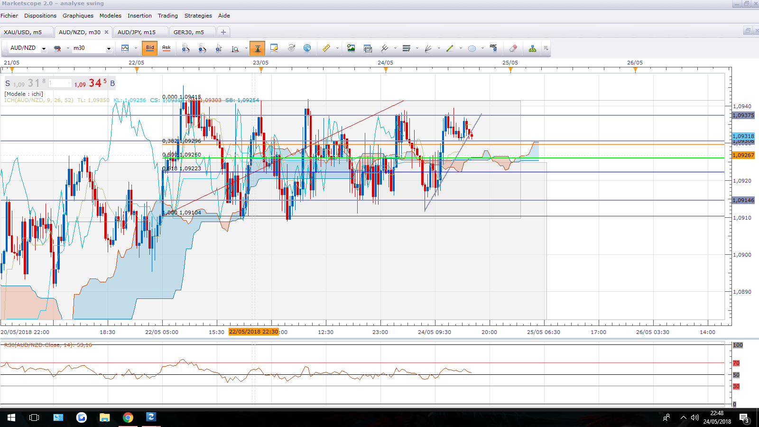The image size is (759, 427).
Task: Click the ABC add text label tool
Action: 493,48
